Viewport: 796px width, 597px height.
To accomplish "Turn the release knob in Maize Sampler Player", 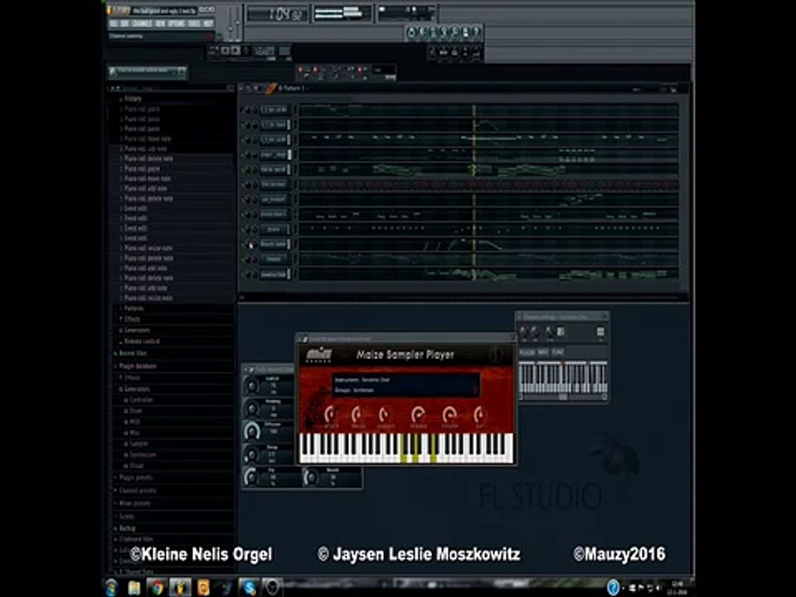I will (x=419, y=415).
